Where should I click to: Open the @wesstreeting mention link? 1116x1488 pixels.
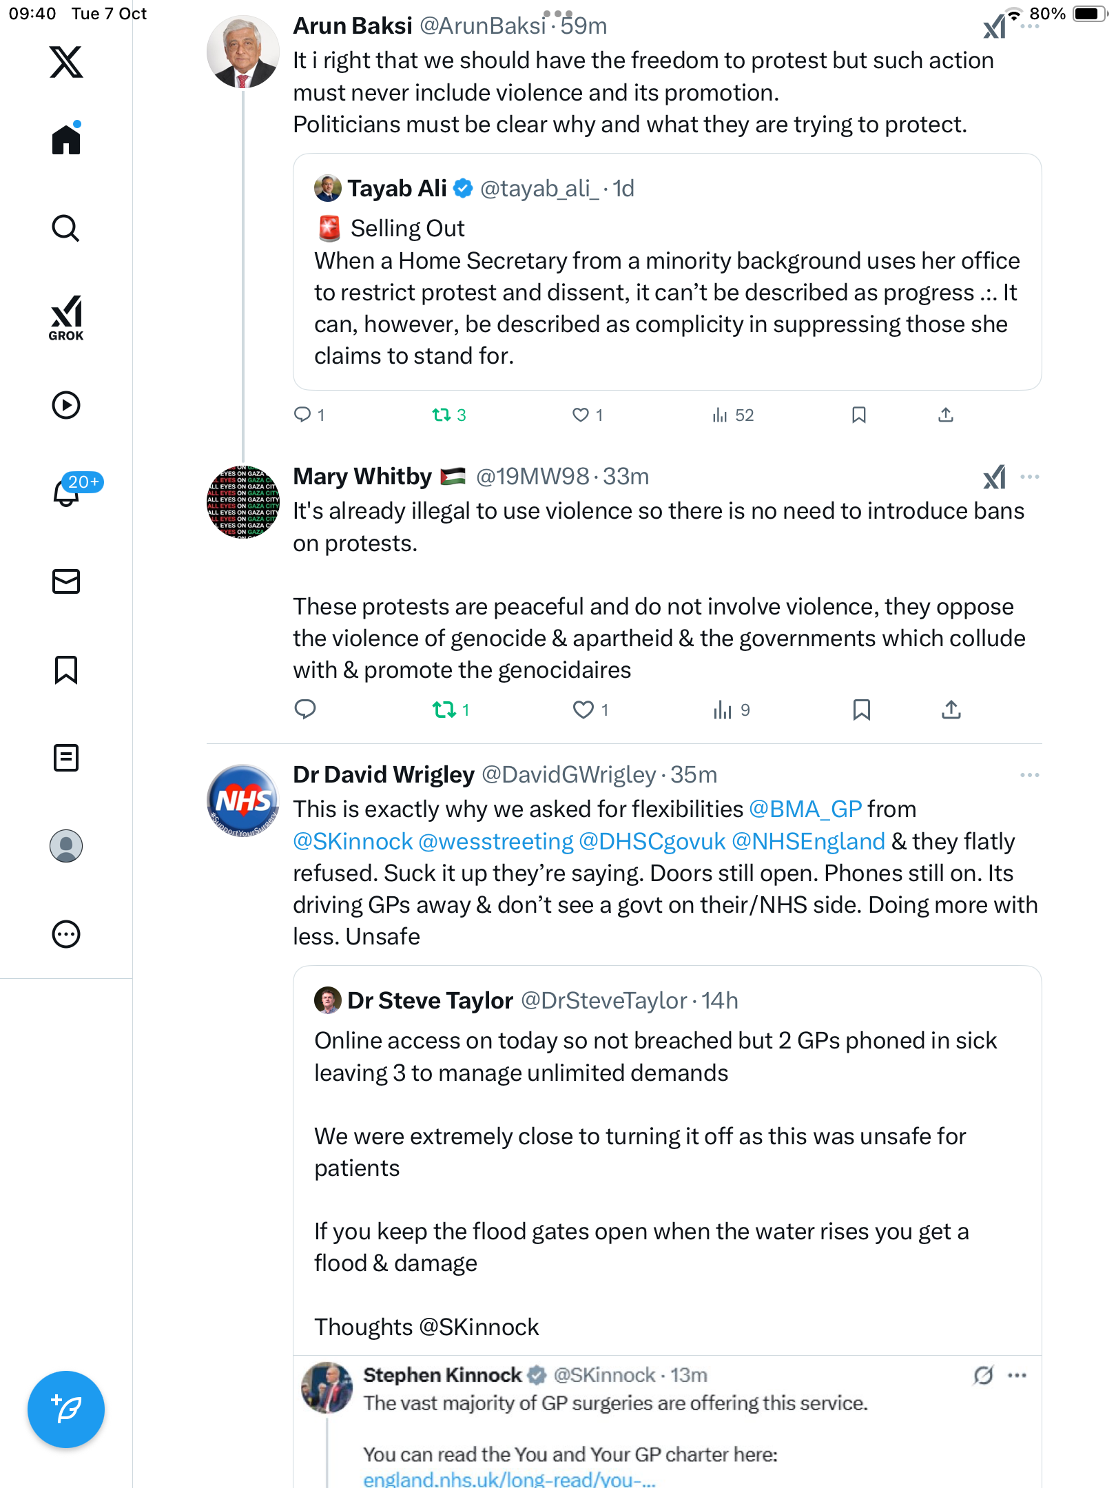click(496, 841)
